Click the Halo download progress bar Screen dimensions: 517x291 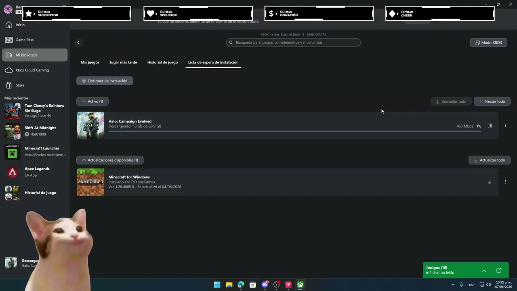[295, 131]
